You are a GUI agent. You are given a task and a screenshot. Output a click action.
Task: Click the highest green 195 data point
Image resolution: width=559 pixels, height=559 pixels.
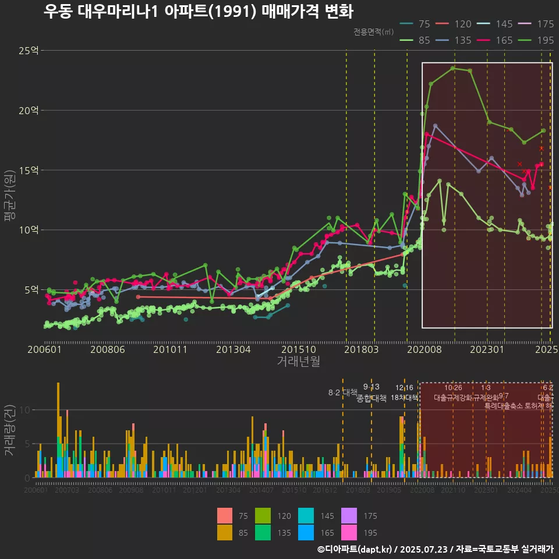(x=453, y=68)
